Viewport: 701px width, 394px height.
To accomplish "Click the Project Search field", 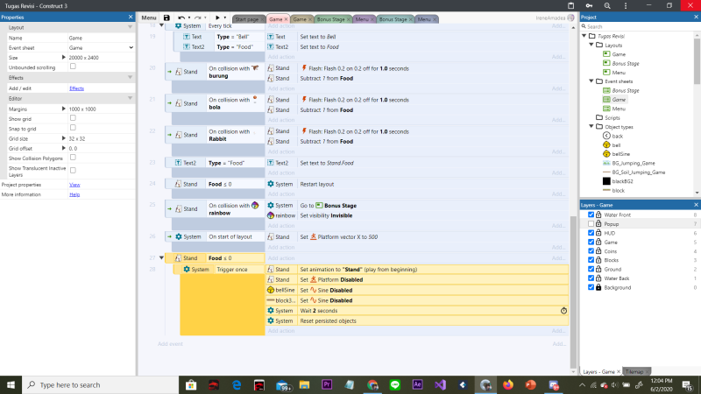I will 639,27.
